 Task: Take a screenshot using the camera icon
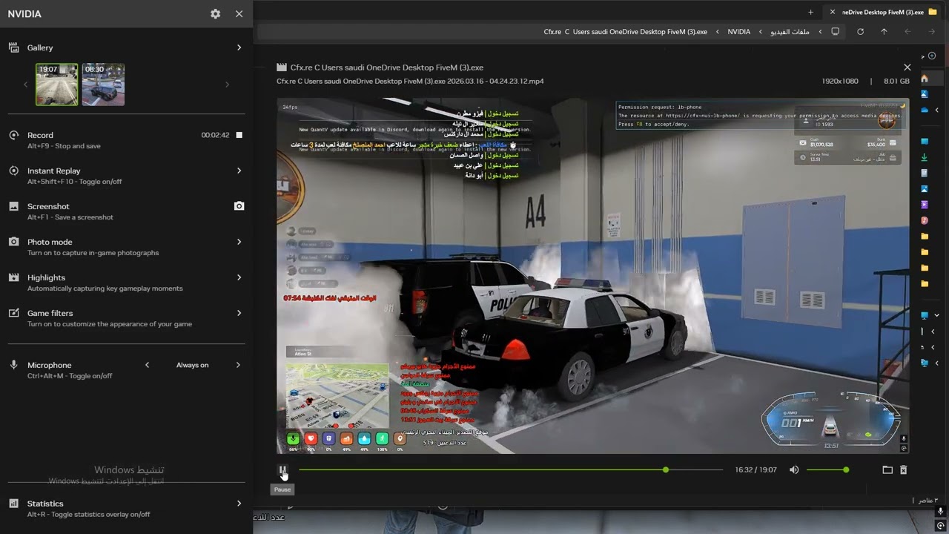pos(239,206)
